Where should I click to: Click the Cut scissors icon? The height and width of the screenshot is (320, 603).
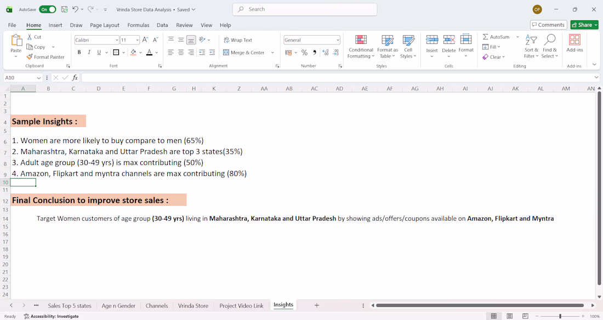(30, 37)
